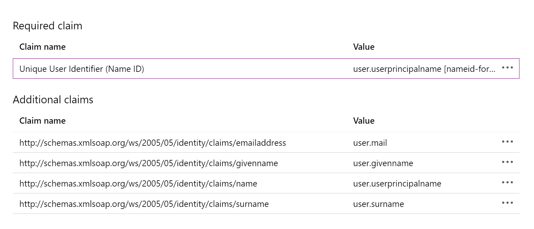Click the user.surname value
The image size is (534, 229).
pyautogui.click(x=378, y=204)
